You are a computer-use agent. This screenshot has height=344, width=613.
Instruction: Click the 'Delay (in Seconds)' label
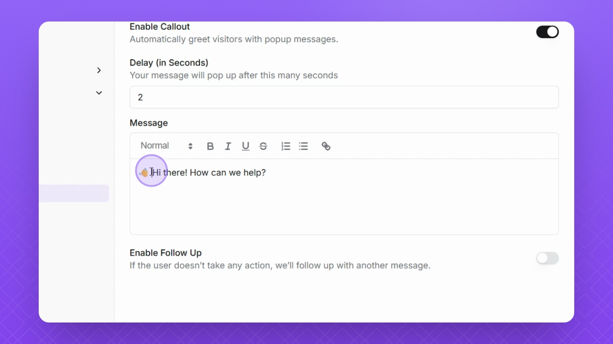pyautogui.click(x=169, y=63)
